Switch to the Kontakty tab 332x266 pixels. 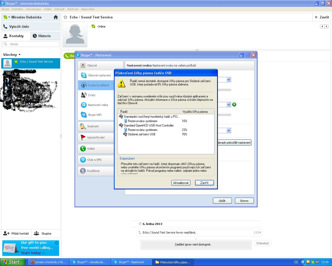(x=16, y=36)
